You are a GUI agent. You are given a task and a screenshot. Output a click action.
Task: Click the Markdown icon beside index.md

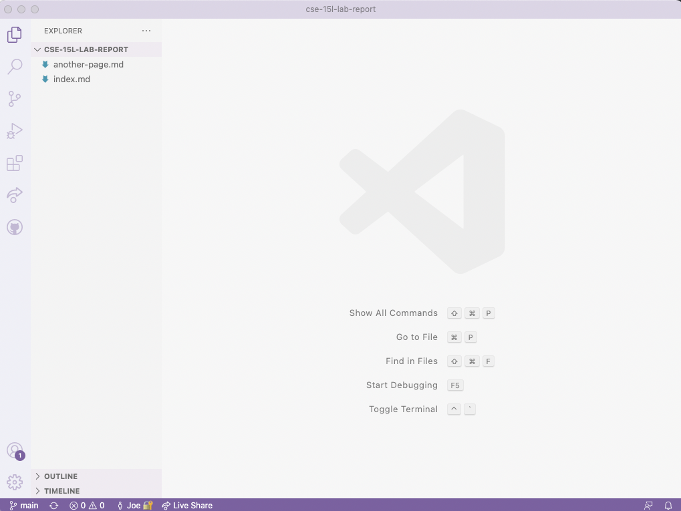click(x=45, y=79)
